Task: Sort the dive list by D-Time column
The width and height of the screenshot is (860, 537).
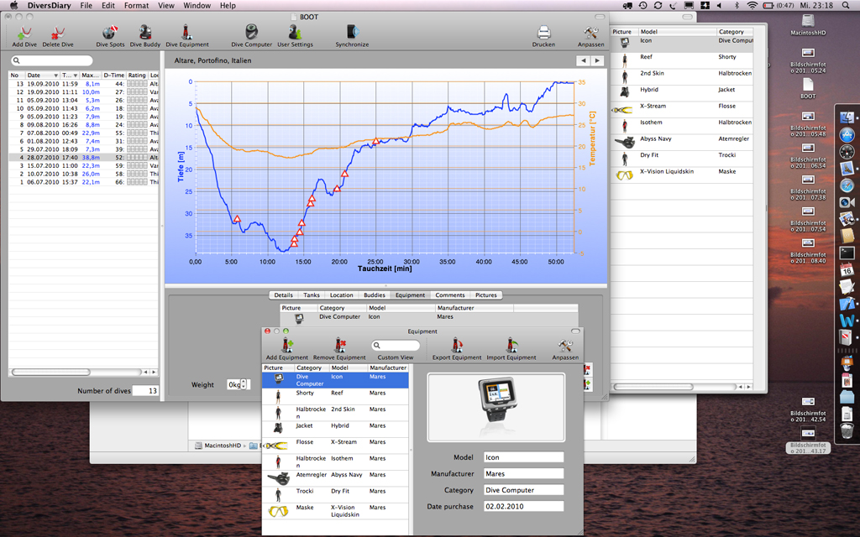Action: coord(114,75)
